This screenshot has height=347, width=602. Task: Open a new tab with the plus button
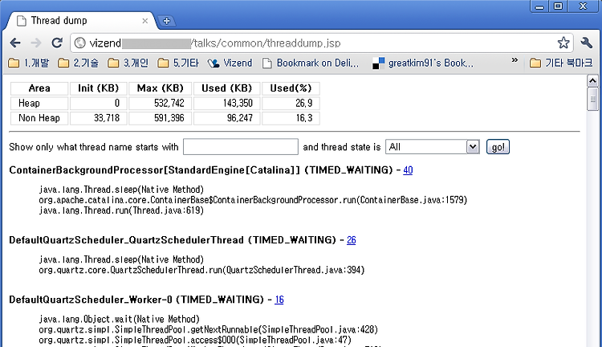click(x=166, y=21)
